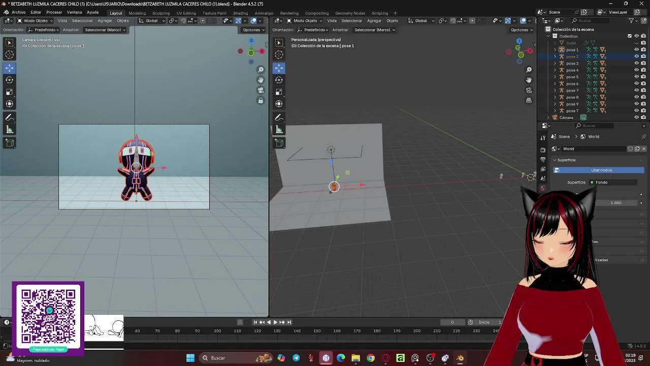Image resolution: width=650 pixels, height=366 pixels.
Task: Collapse the Collection tree item
Action: coord(548,36)
